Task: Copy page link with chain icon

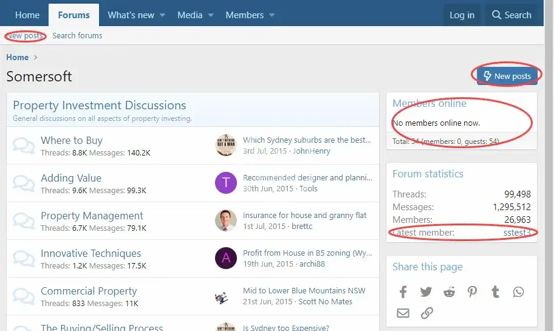Action: [x=427, y=313]
